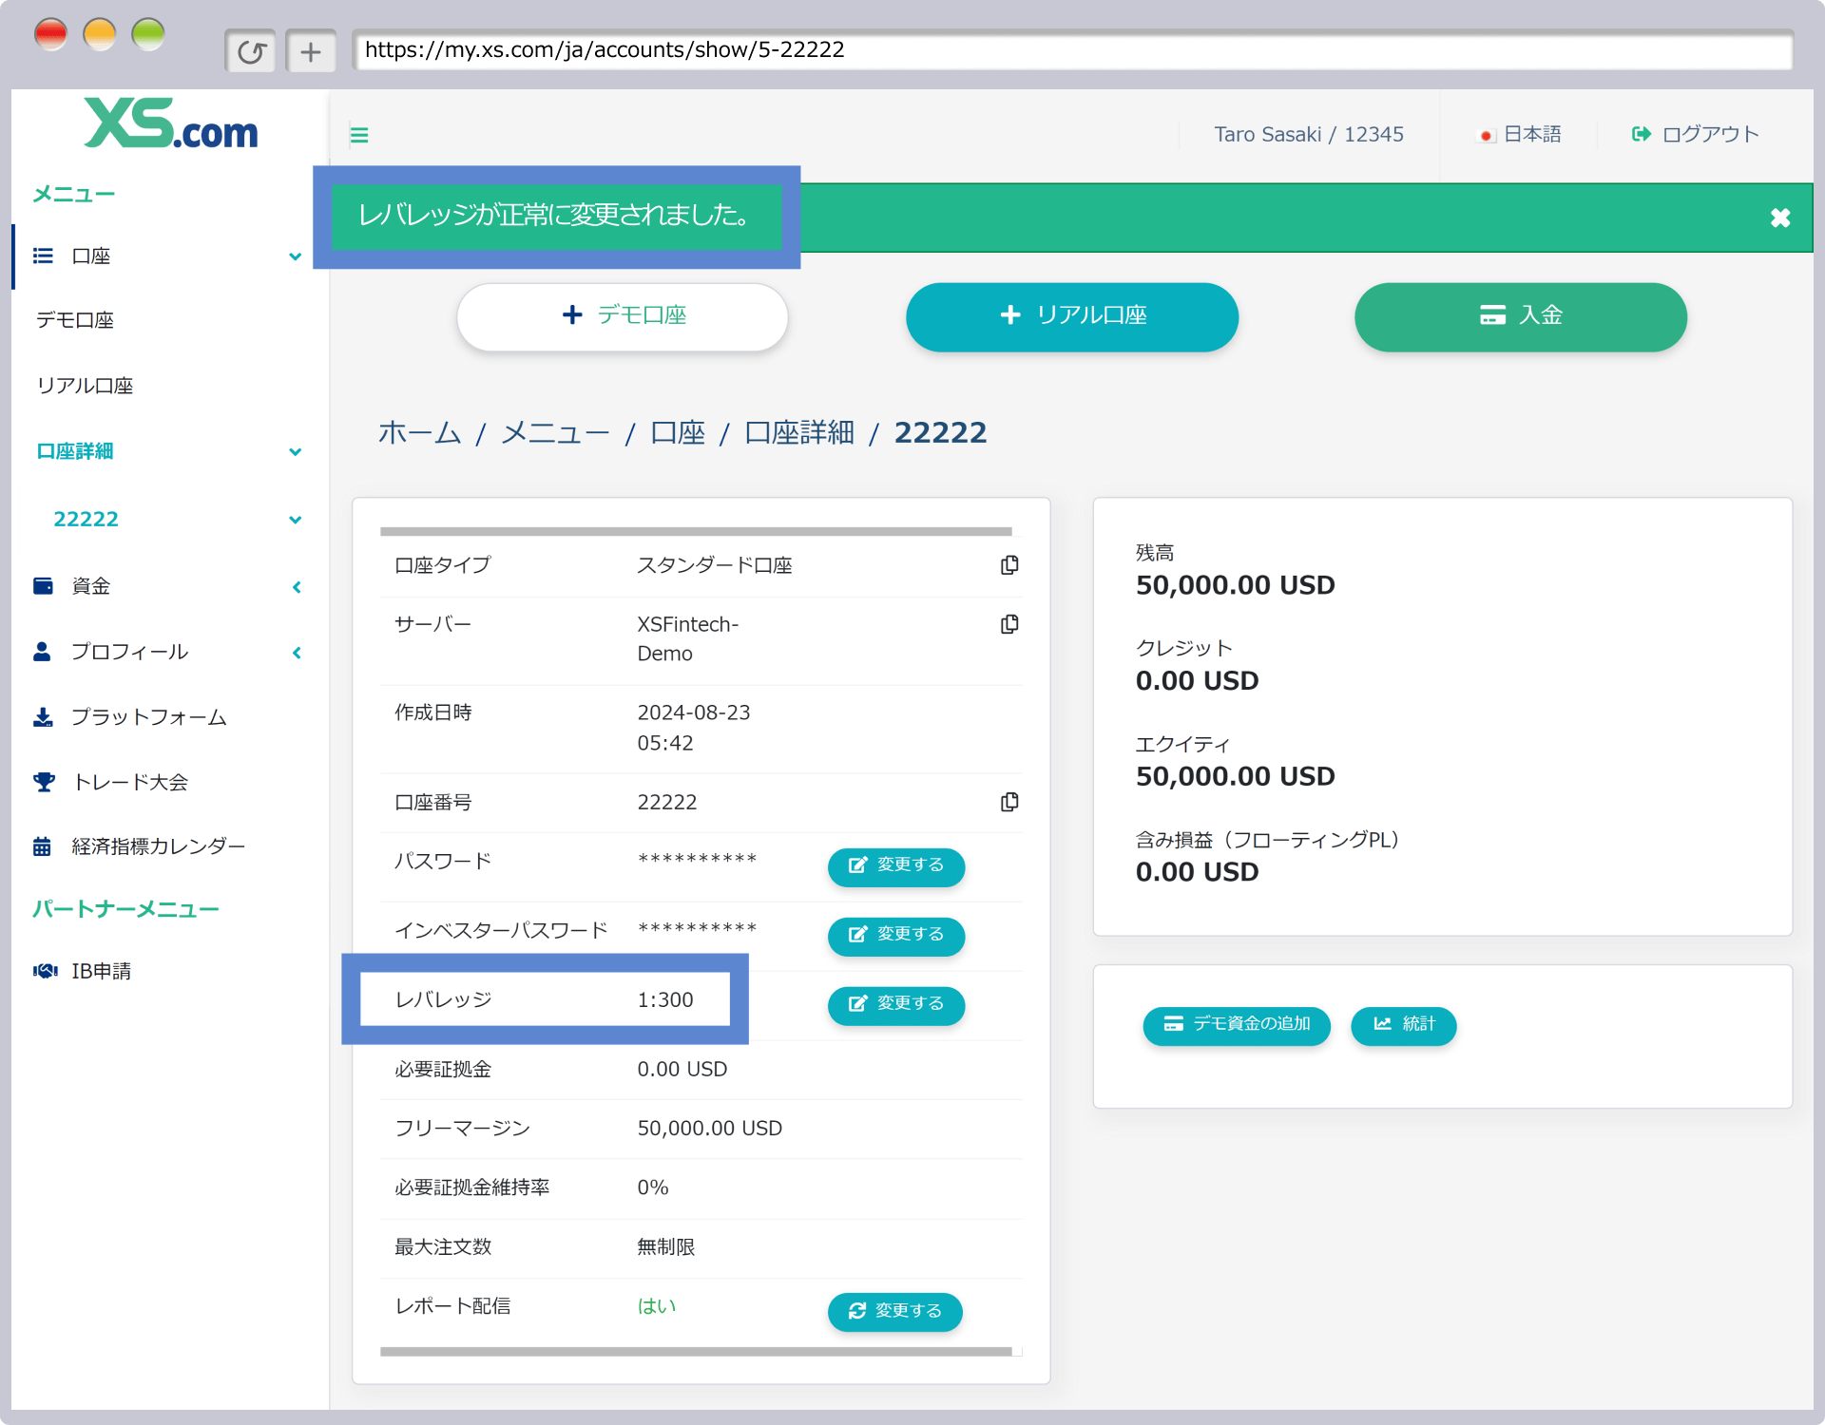Click the hamburger menu toggle icon
The height and width of the screenshot is (1425, 1825).
[359, 135]
